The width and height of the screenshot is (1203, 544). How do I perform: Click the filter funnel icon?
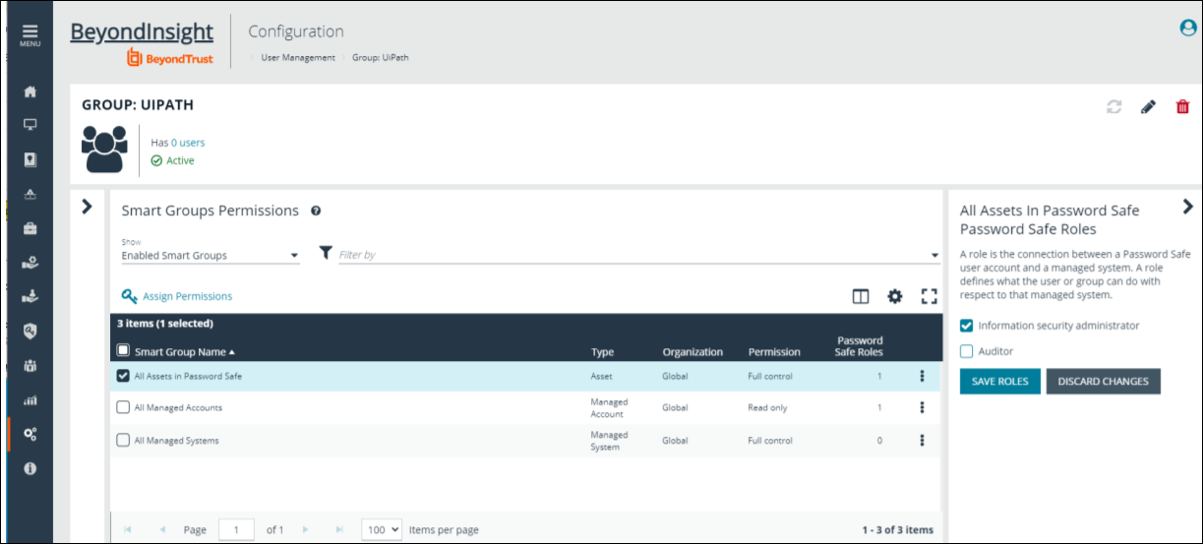pyautogui.click(x=326, y=253)
